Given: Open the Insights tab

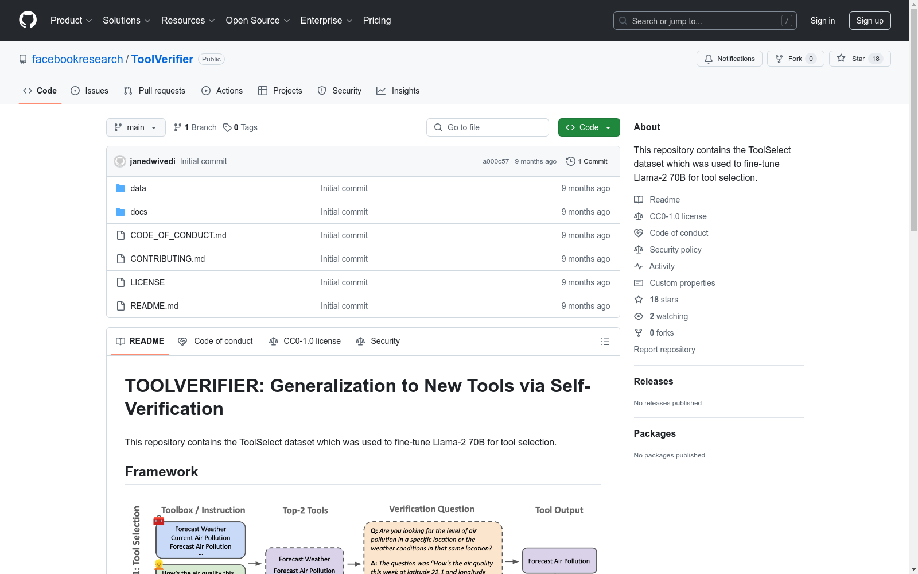Looking at the screenshot, I should tap(398, 91).
